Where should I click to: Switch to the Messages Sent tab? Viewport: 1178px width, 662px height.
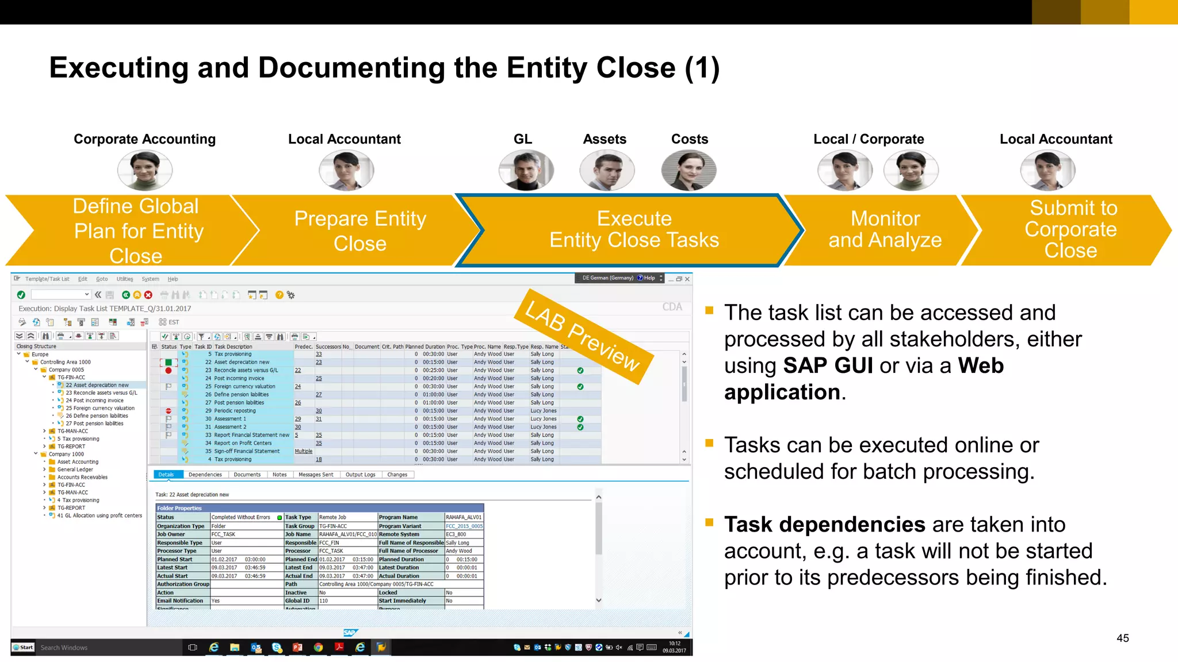coord(316,475)
